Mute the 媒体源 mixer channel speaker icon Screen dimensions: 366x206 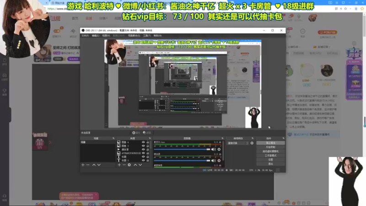click(x=213, y=161)
